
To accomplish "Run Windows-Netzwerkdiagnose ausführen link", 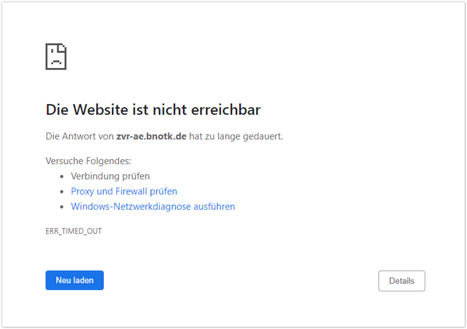I will tap(153, 206).
